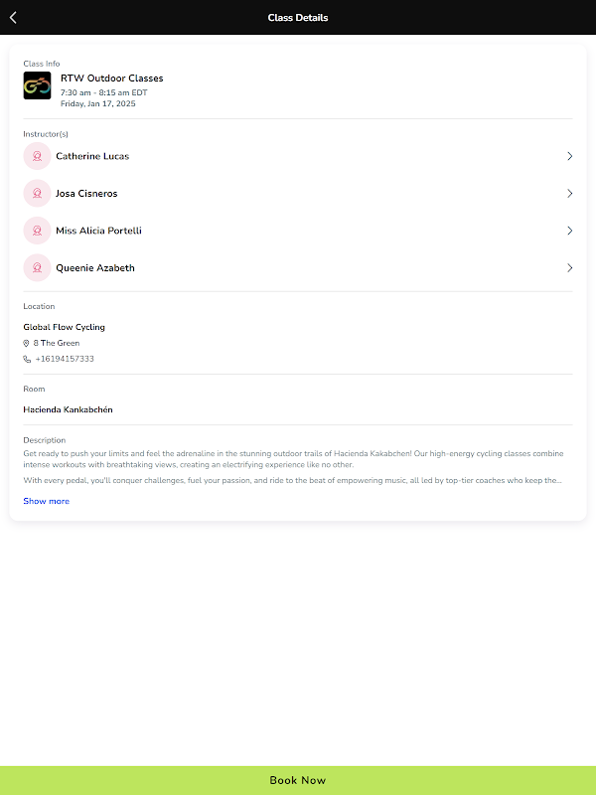Select instructor name Queenie Azabeth
The height and width of the screenshot is (795, 596).
pyautogui.click(x=95, y=268)
